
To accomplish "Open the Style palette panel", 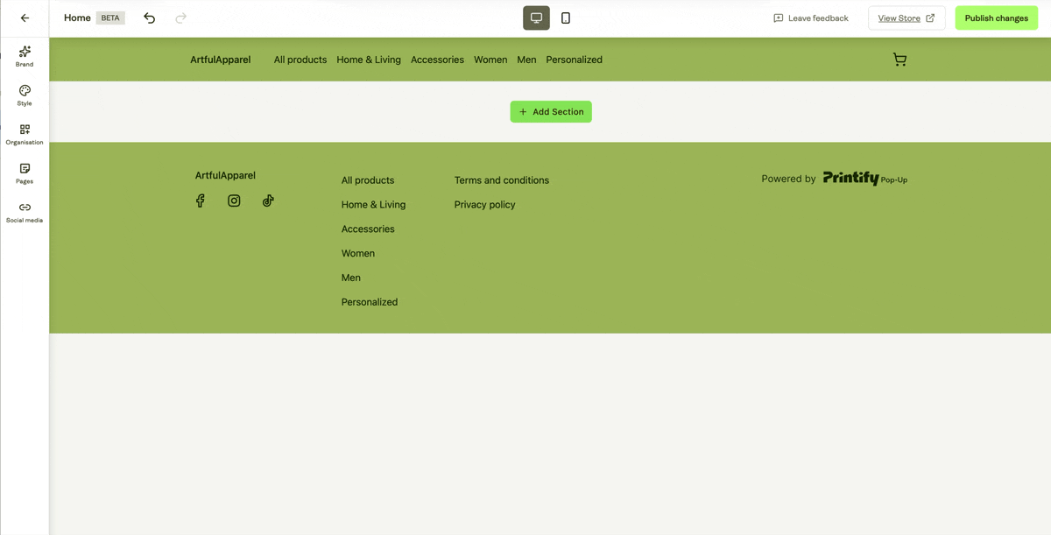I will [x=25, y=95].
